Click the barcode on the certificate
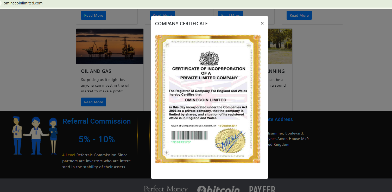 [x=189, y=135]
